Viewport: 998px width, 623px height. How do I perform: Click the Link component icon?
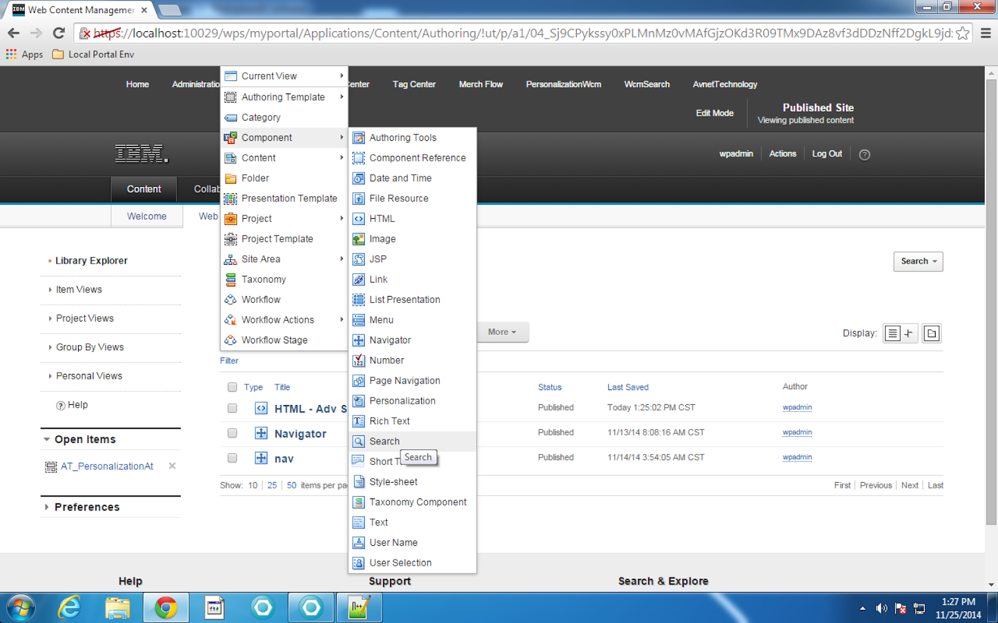(x=359, y=280)
